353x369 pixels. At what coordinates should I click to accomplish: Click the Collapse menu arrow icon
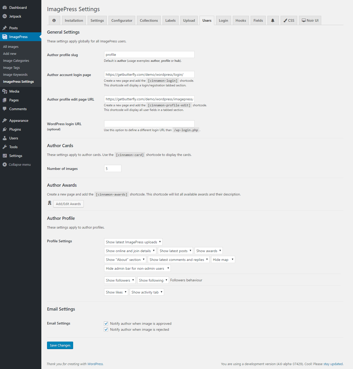pos(5,164)
